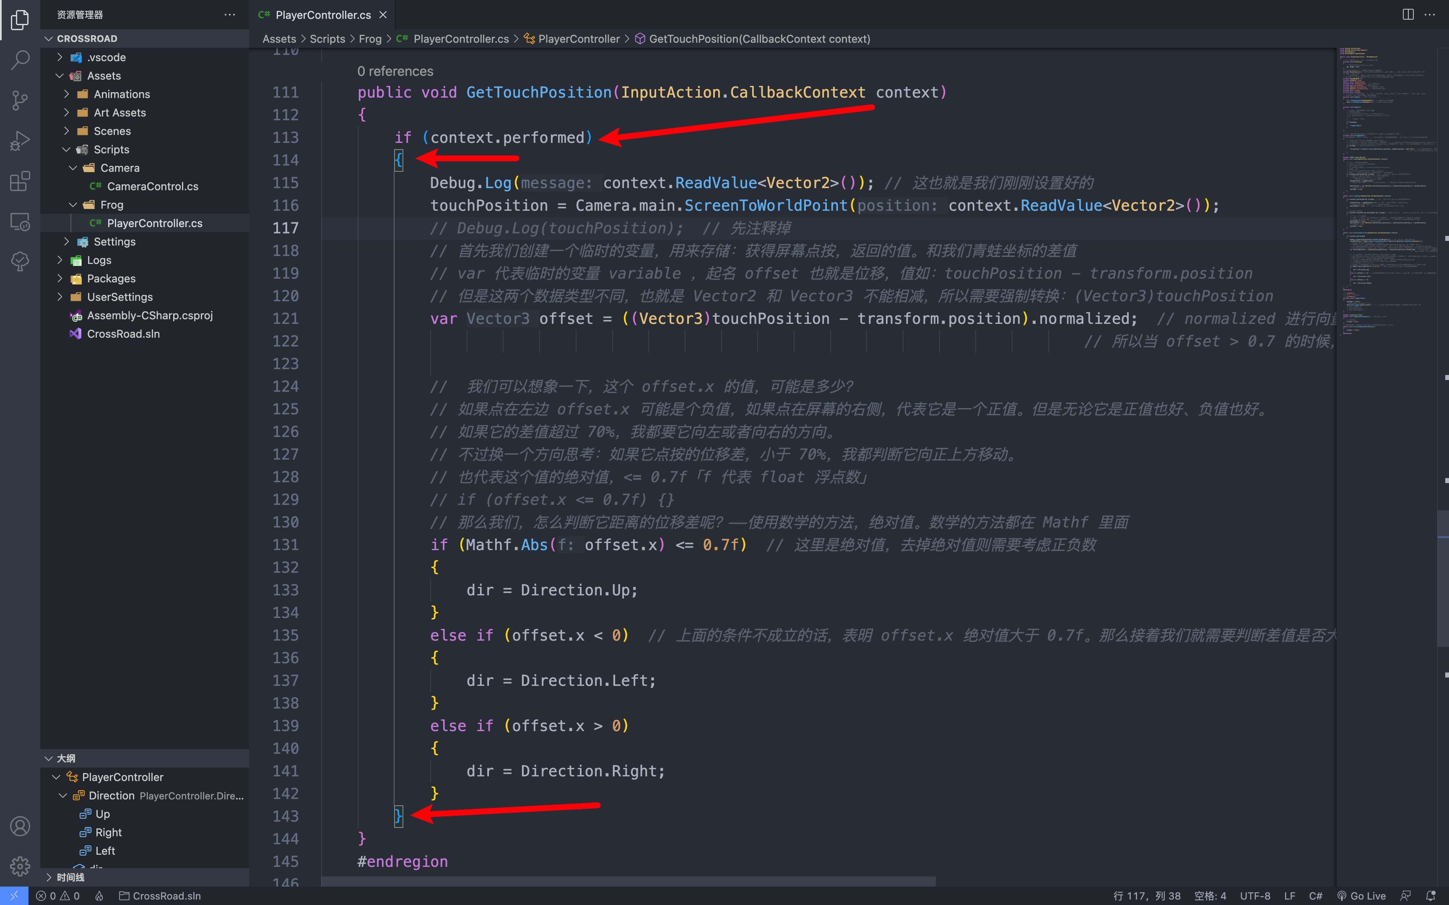Click the remote window indicator in status bar
The image size is (1449, 905).
tap(14, 896)
